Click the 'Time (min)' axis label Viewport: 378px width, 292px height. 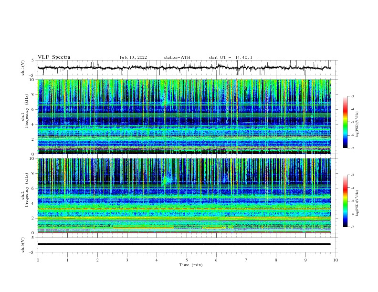point(191,265)
